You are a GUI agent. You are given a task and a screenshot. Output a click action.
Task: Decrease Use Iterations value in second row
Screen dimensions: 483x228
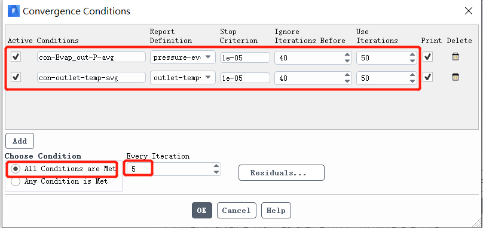[412, 81]
